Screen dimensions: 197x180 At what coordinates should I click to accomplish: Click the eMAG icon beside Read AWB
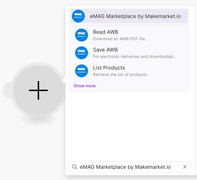82,35
